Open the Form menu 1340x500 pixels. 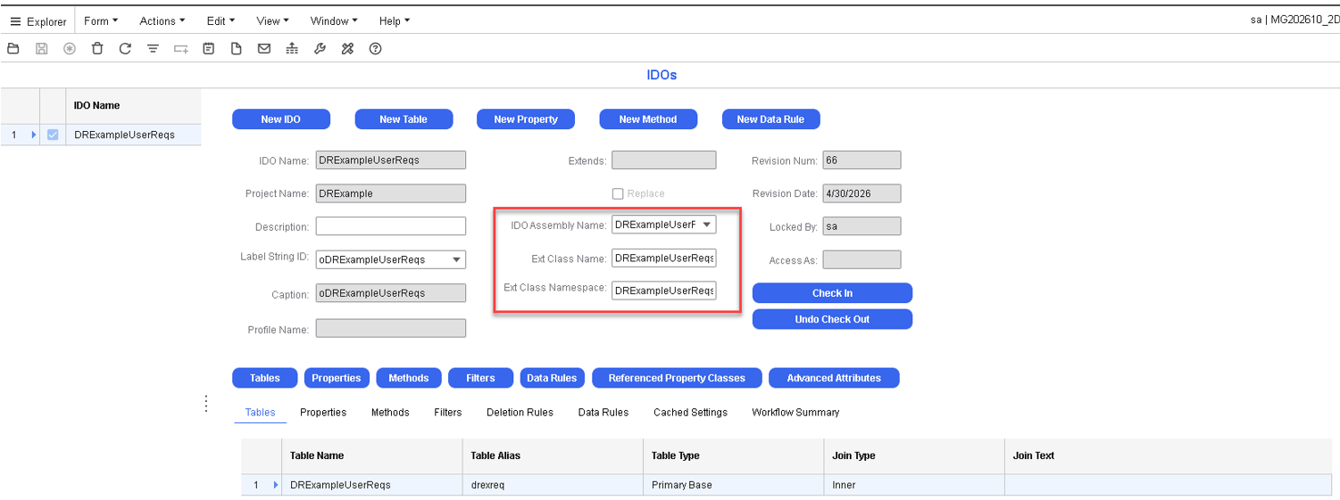101,20
